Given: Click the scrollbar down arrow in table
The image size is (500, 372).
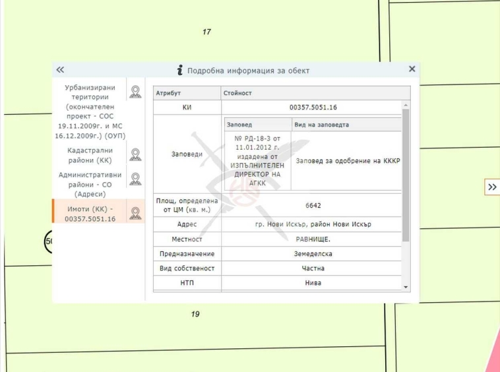Looking at the screenshot, I should click(406, 288).
